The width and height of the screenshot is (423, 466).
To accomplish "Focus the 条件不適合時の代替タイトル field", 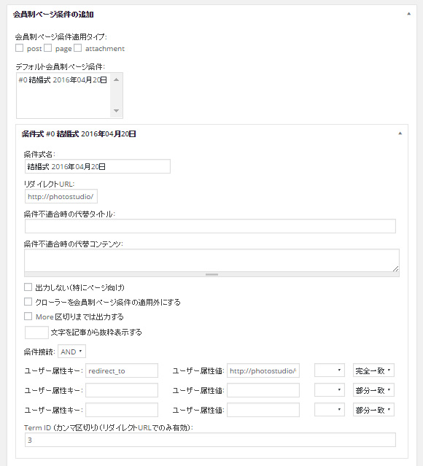I will pyautogui.click(x=210, y=226).
